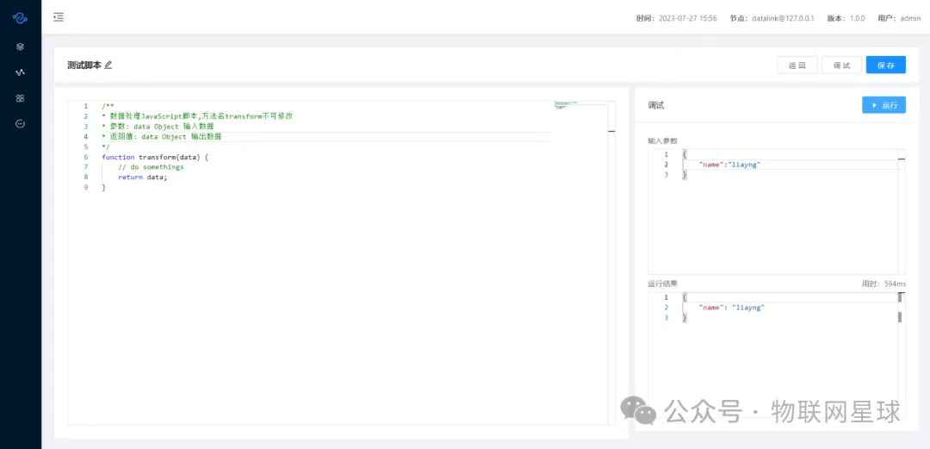Image resolution: width=930 pixels, height=449 pixels.
Task: Run script with 运行 button
Action: (x=883, y=105)
